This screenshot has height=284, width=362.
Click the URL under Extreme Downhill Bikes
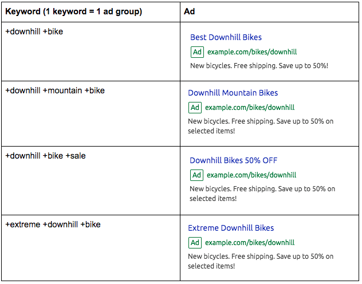250,243
